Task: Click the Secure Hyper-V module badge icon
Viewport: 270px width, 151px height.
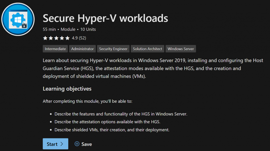Action: (18, 19)
